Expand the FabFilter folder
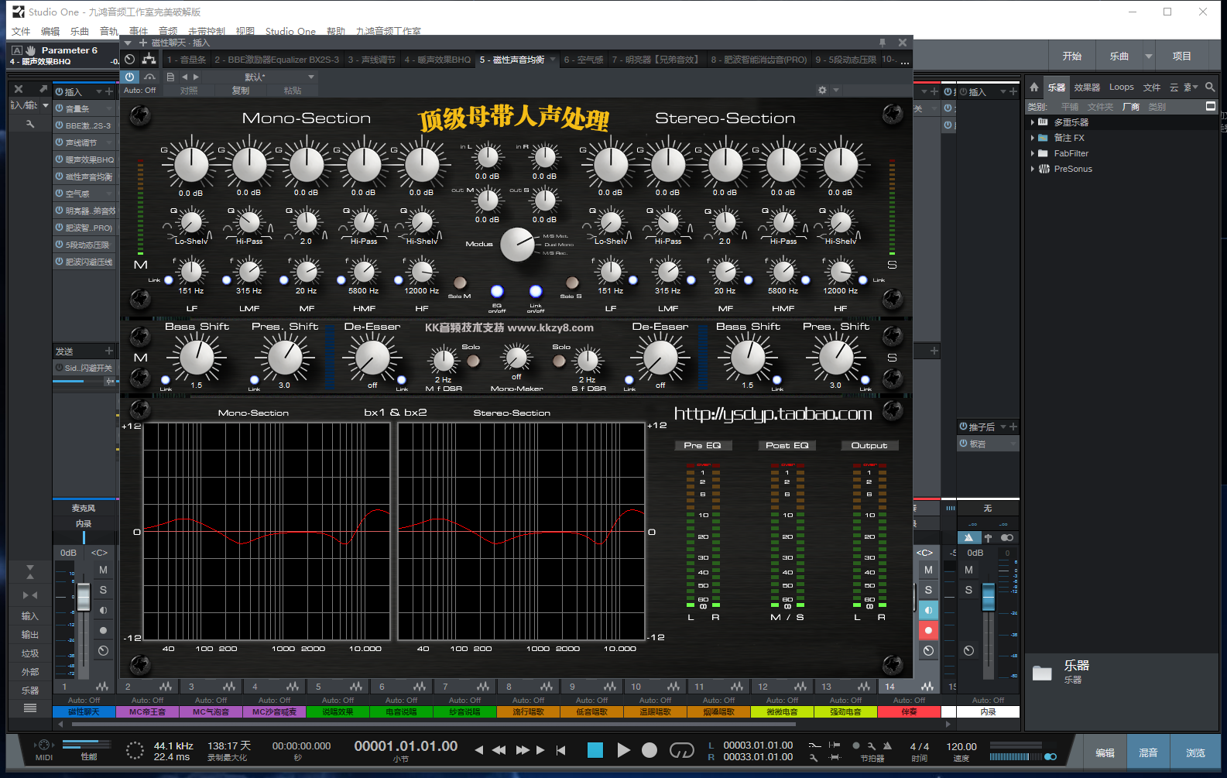The height and width of the screenshot is (778, 1227). [1033, 153]
